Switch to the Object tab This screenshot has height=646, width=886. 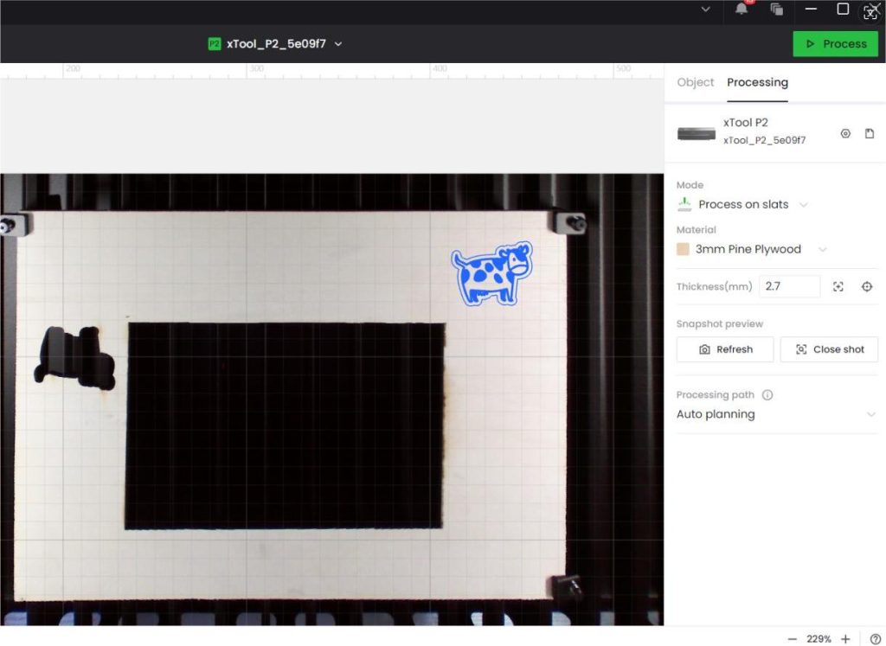pos(695,82)
